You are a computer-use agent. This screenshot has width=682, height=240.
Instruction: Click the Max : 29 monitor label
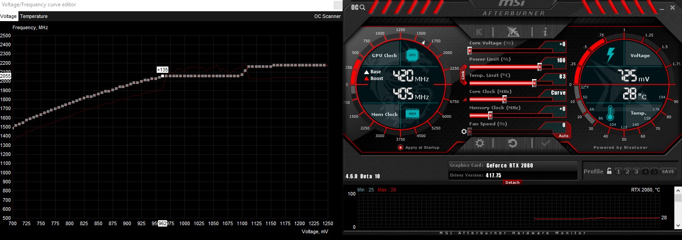(387, 190)
